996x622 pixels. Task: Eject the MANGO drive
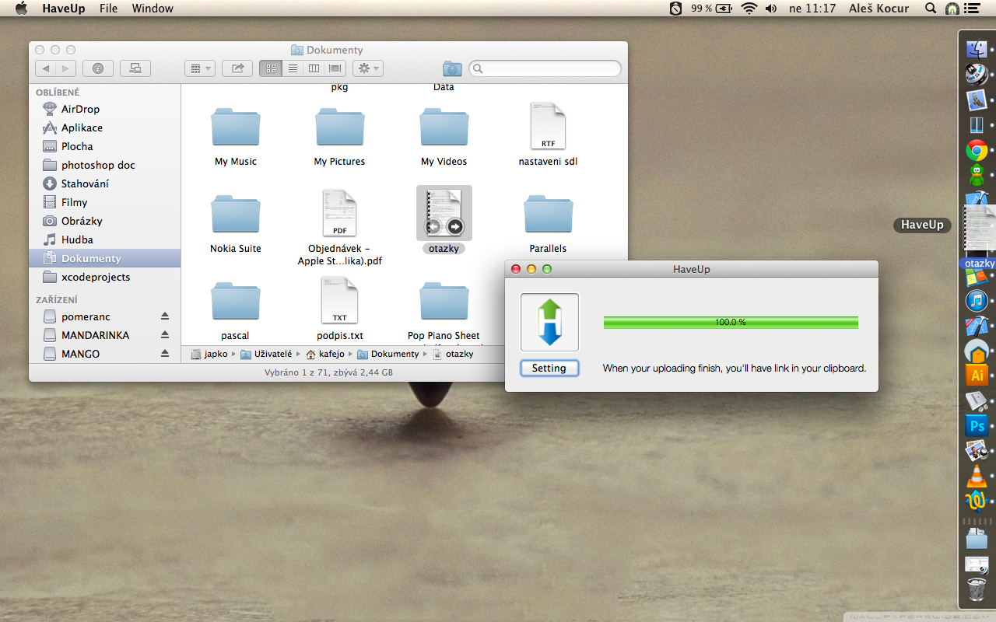point(165,354)
